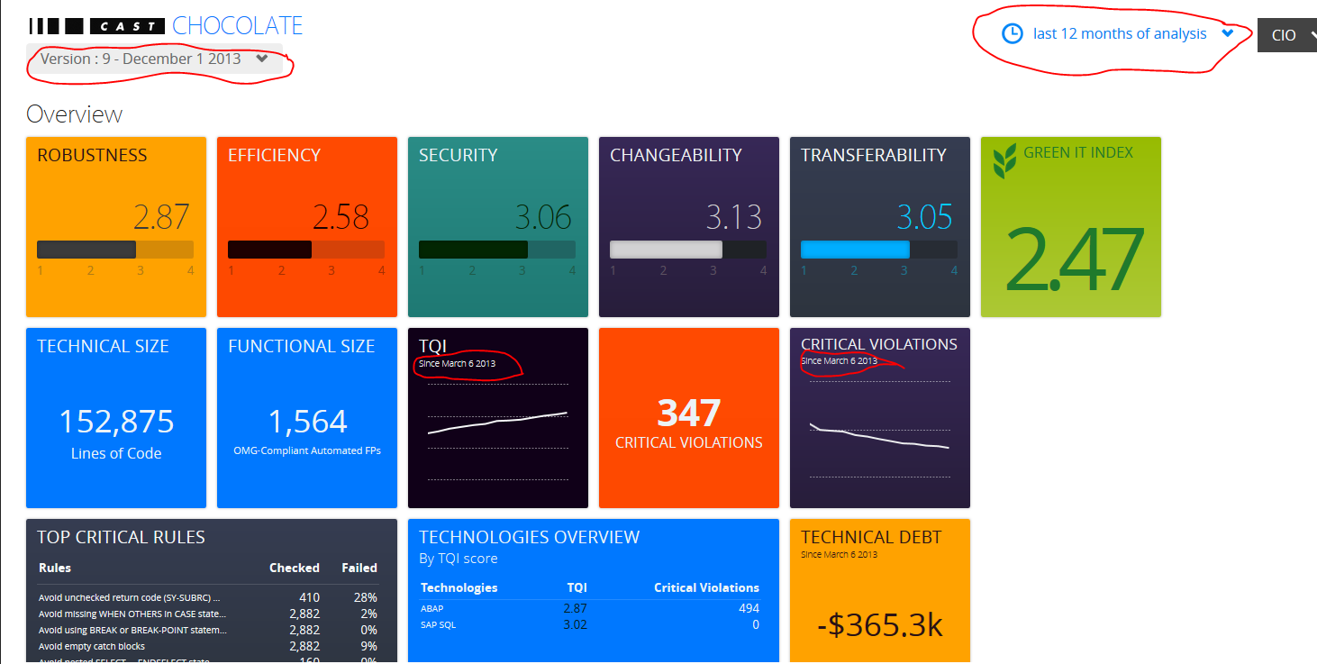Open the Technical Debt tile
This screenshot has width=1317, height=664.
(x=880, y=591)
